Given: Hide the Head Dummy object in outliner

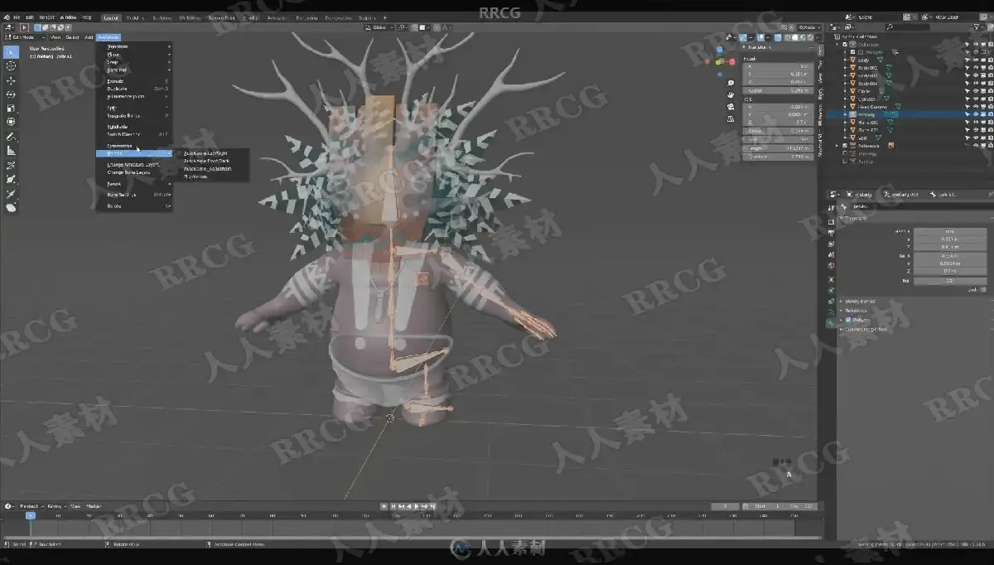Looking at the screenshot, I should click(975, 107).
